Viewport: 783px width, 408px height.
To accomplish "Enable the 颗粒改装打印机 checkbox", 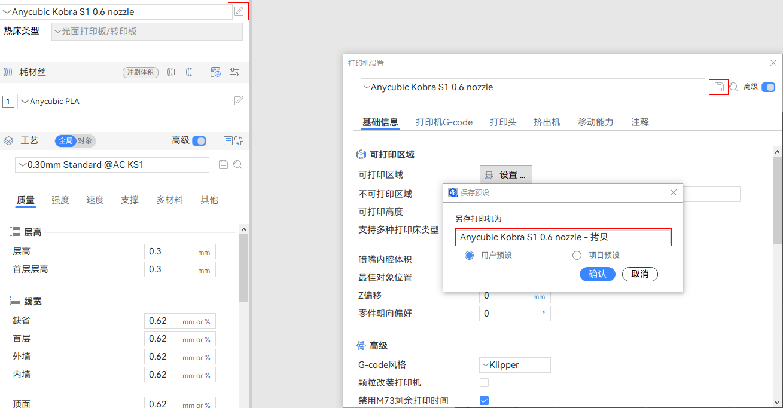I will (x=485, y=382).
